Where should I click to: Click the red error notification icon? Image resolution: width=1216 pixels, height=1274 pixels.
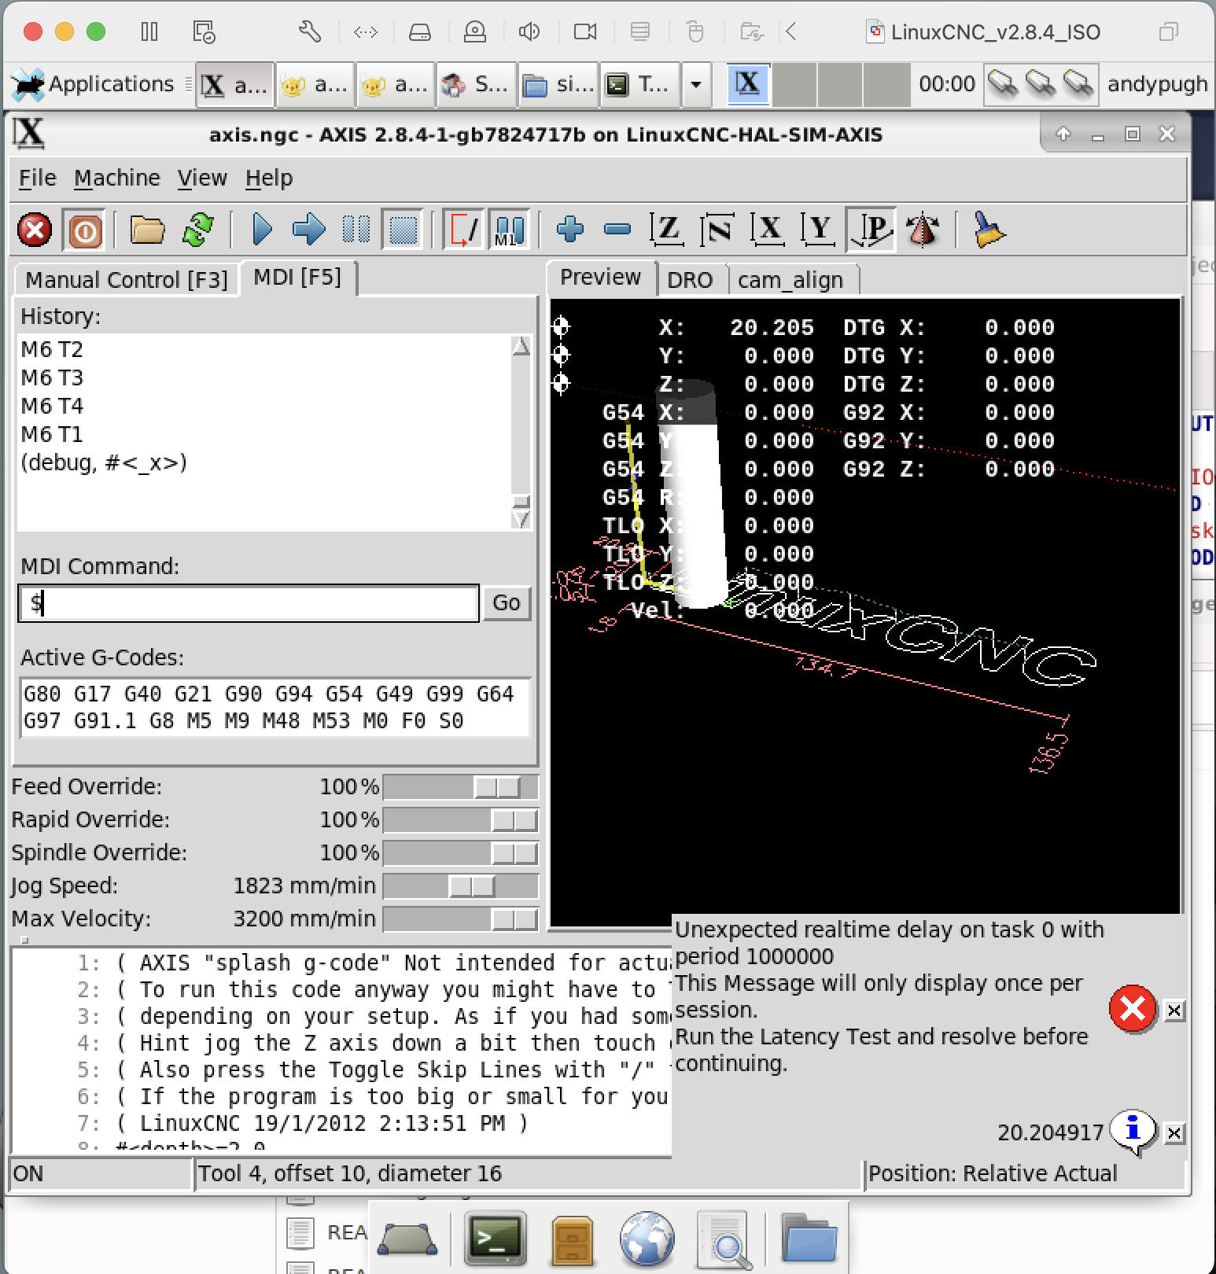pyautogui.click(x=1133, y=1009)
